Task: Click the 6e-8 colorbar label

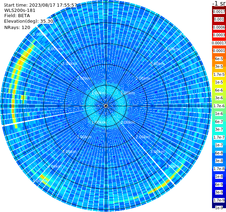Action: [219, 153]
